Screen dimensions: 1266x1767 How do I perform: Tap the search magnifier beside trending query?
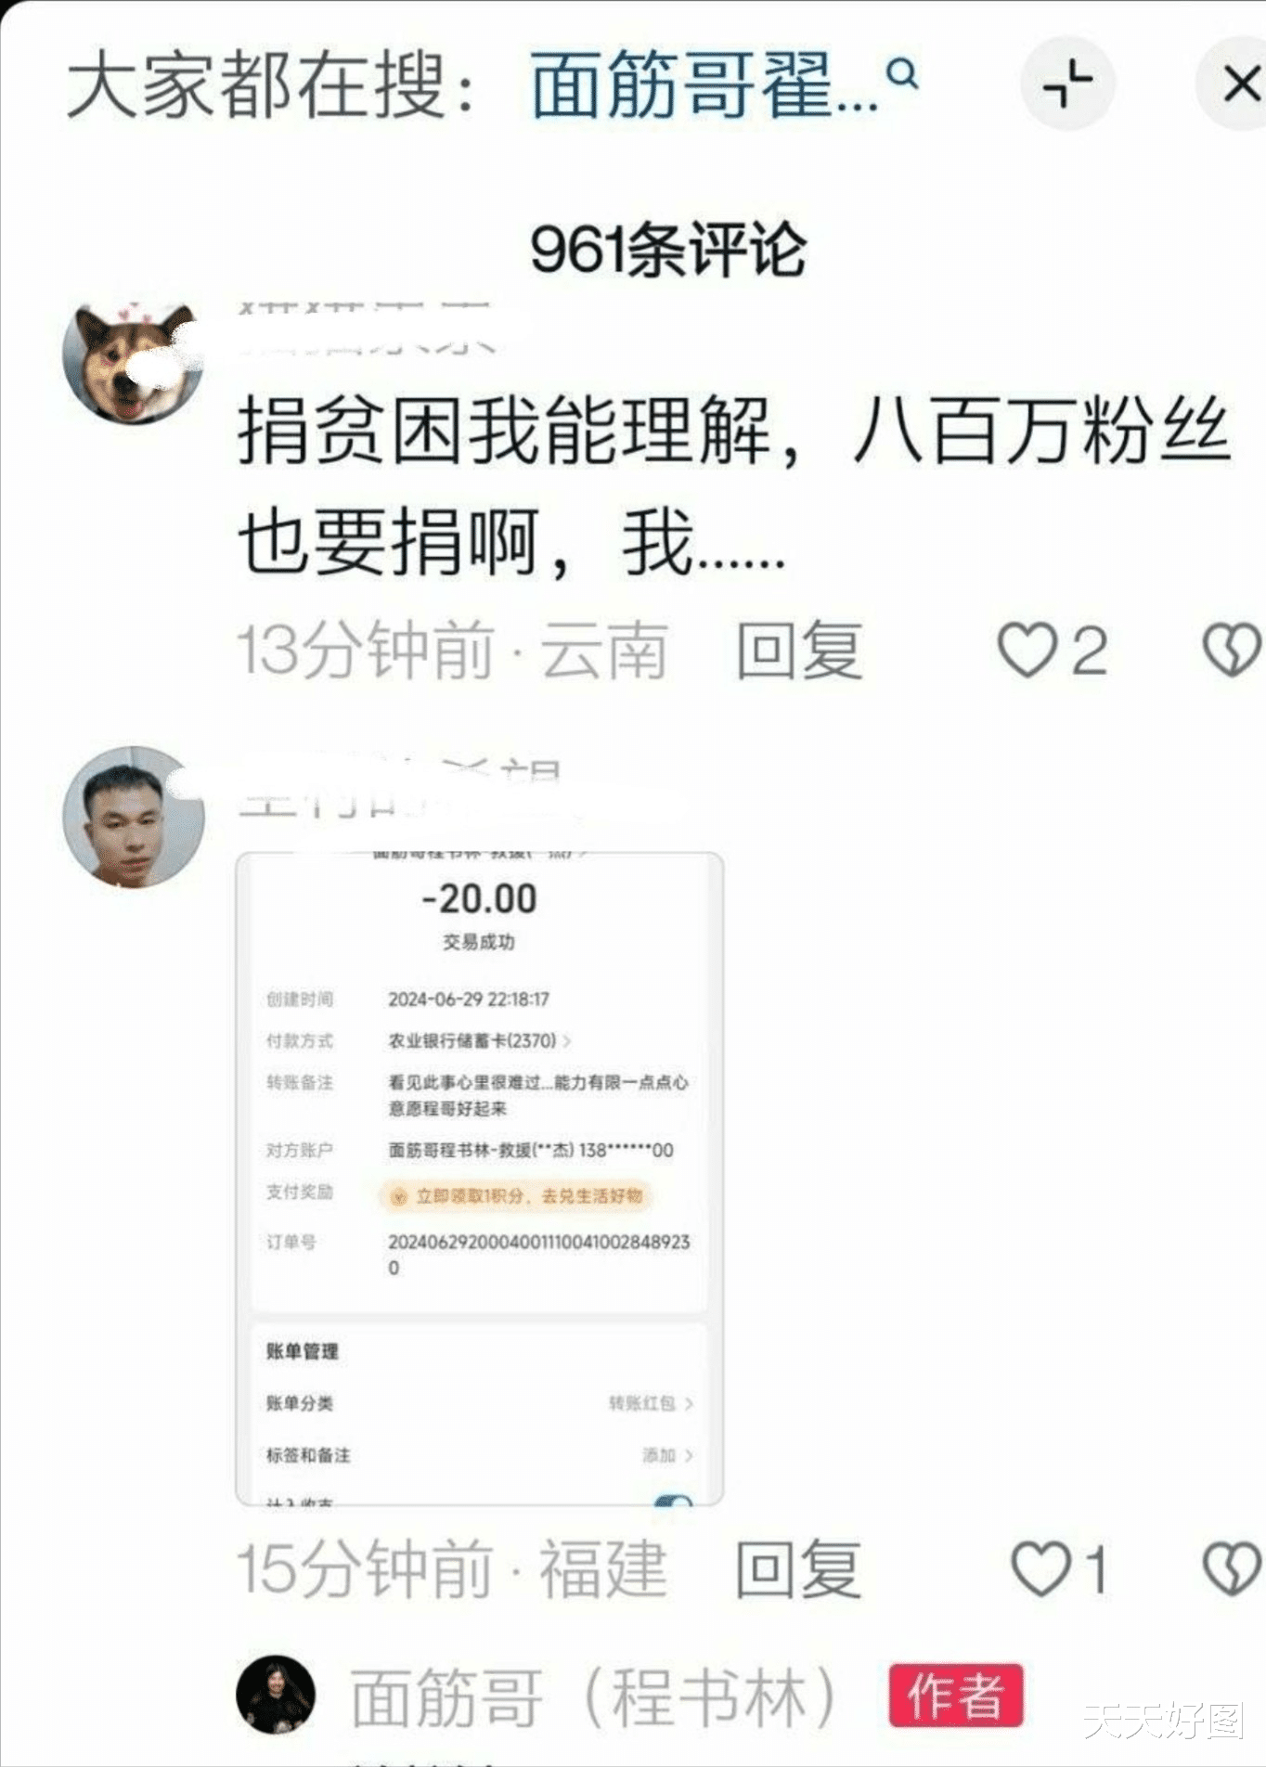902,74
